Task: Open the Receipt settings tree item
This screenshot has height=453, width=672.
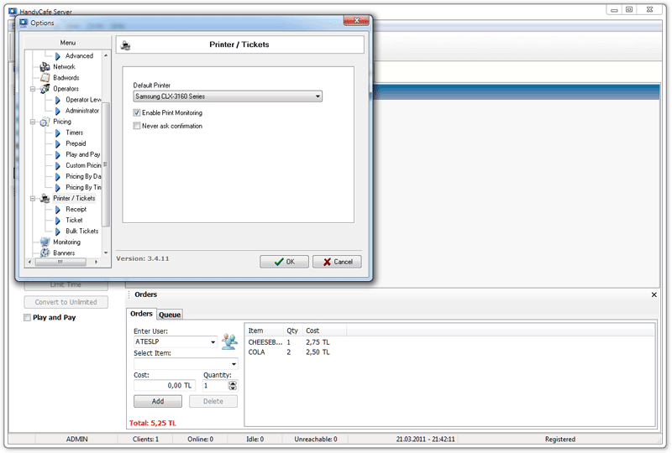Action: pos(76,209)
